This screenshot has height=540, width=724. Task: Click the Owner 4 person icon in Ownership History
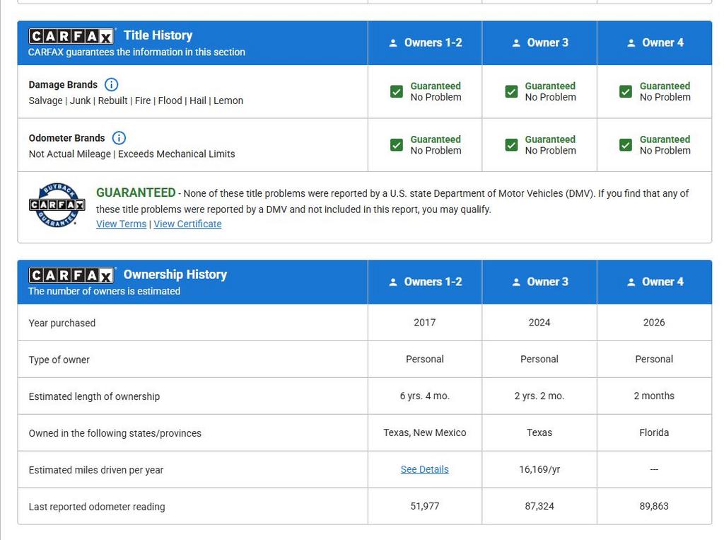(x=631, y=282)
